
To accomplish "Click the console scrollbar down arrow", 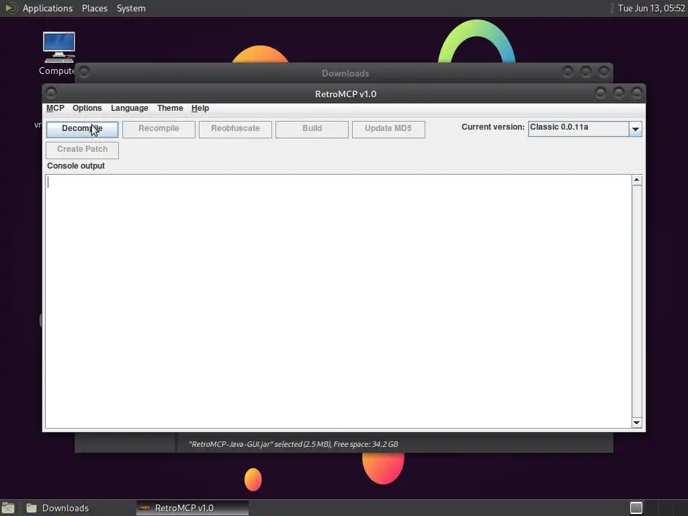I will tap(637, 423).
